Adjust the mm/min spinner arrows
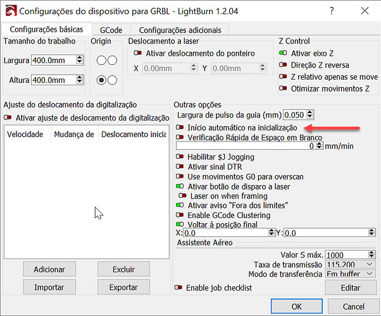 tap(319, 145)
